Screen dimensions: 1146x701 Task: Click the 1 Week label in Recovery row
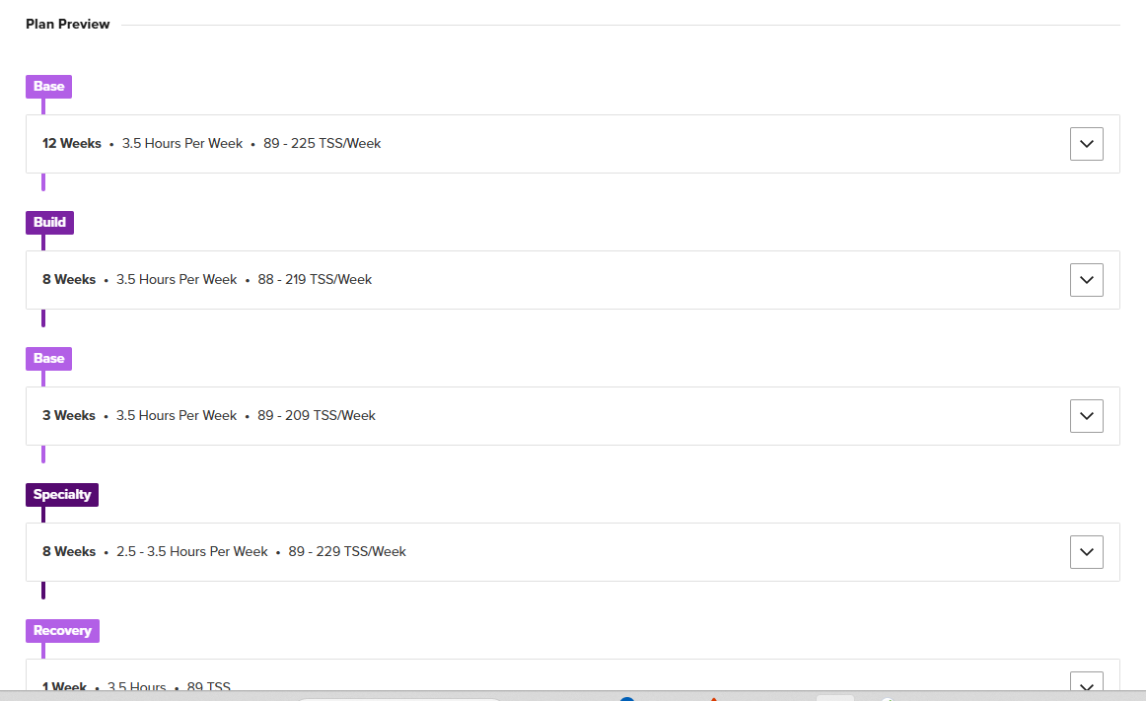[64, 685]
